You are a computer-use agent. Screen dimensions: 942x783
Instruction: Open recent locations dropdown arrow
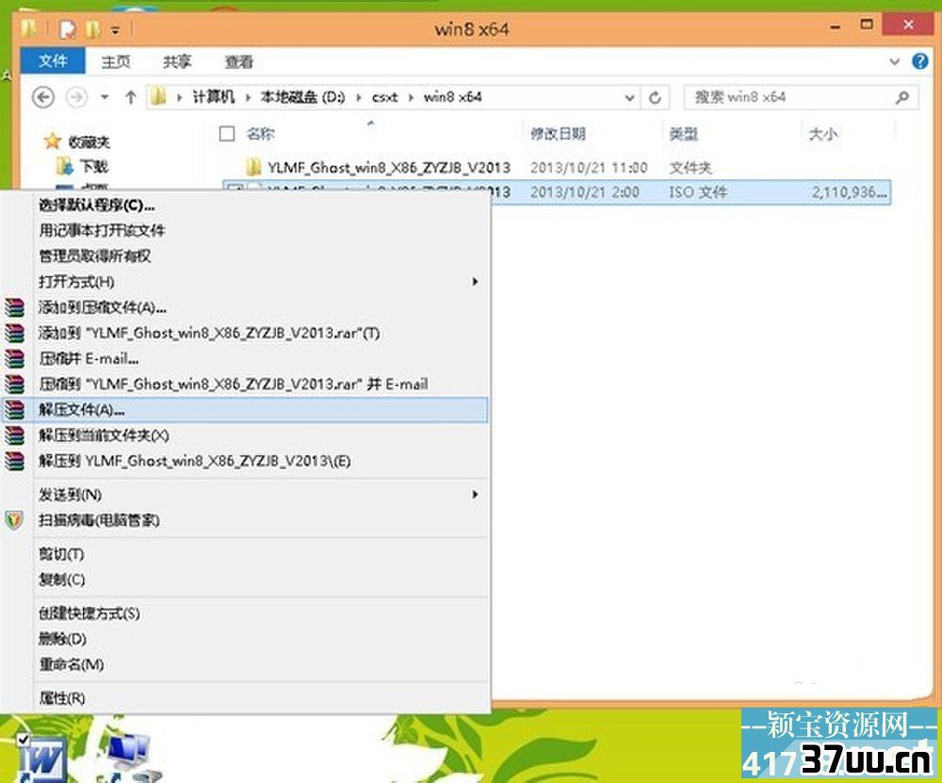[105, 97]
